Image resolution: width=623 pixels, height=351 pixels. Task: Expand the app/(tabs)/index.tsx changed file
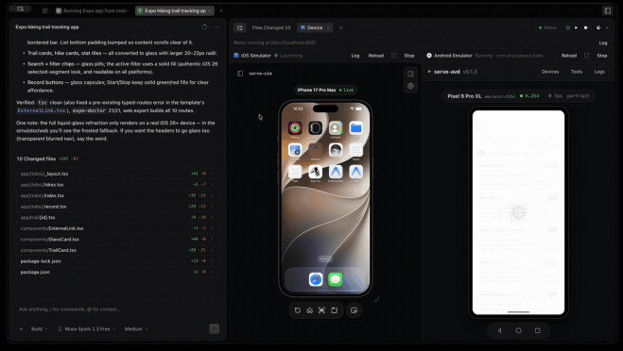pyautogui.click(x=117, y=195)
